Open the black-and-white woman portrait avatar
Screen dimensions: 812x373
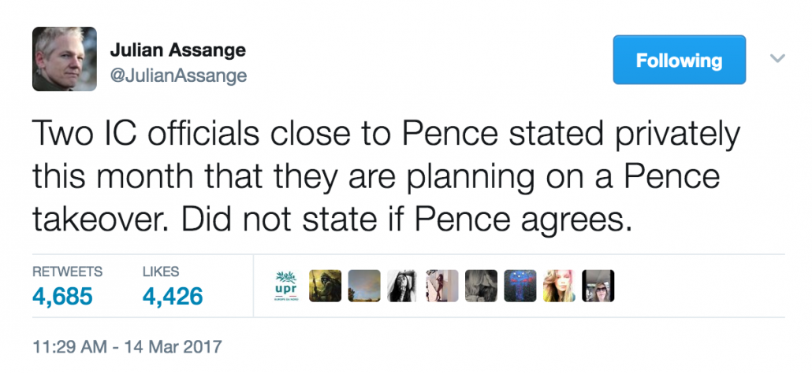pos(403,286)
